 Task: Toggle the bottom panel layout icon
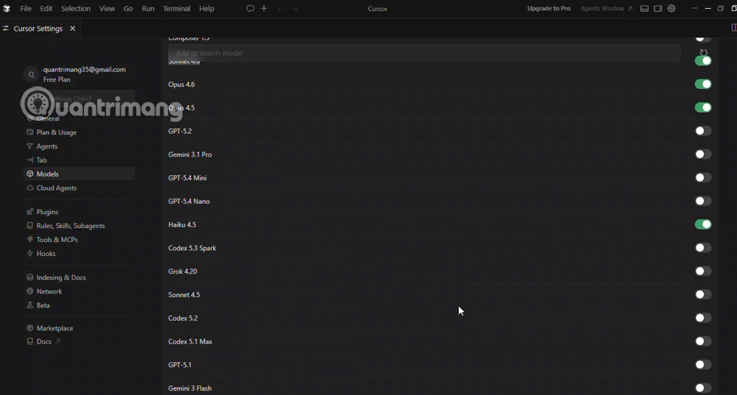click(644, 9)
